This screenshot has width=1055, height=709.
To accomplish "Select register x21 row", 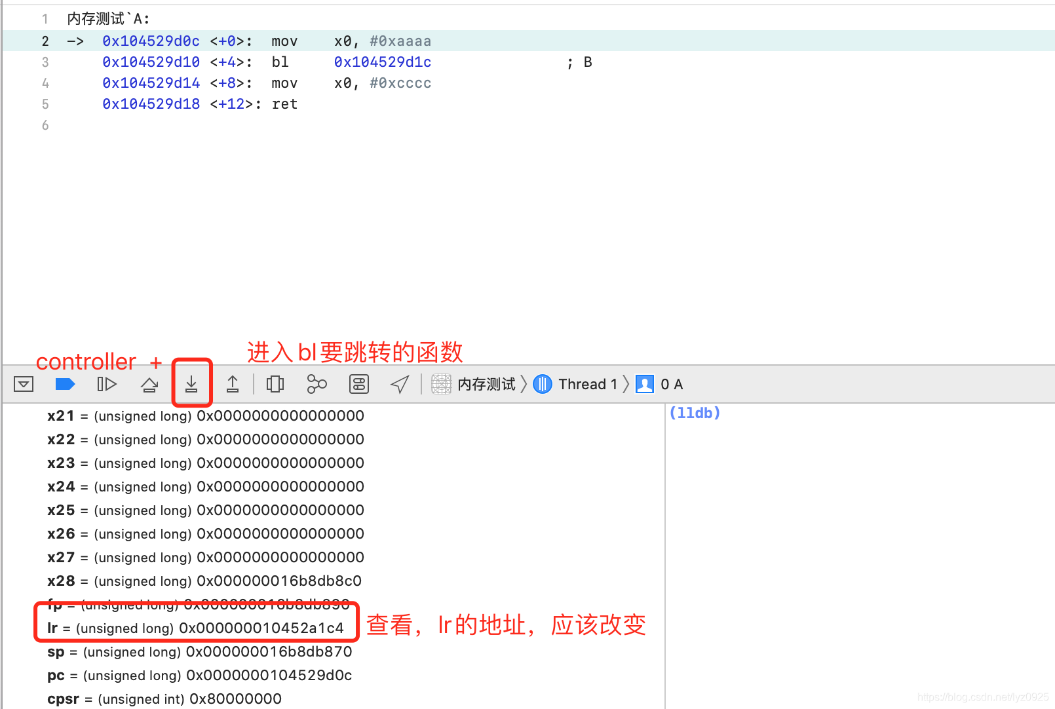I will (206, 415).
